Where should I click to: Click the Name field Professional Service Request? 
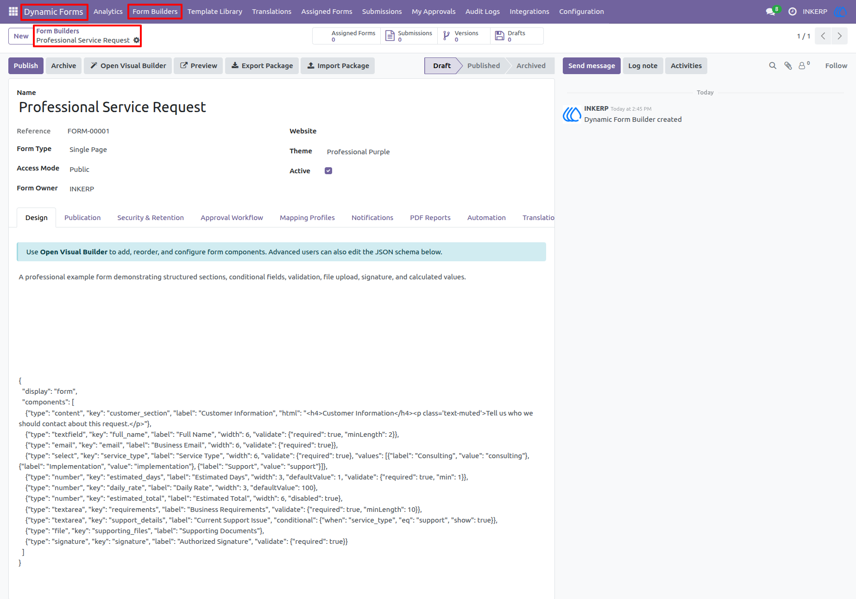(x=281, y=107)
